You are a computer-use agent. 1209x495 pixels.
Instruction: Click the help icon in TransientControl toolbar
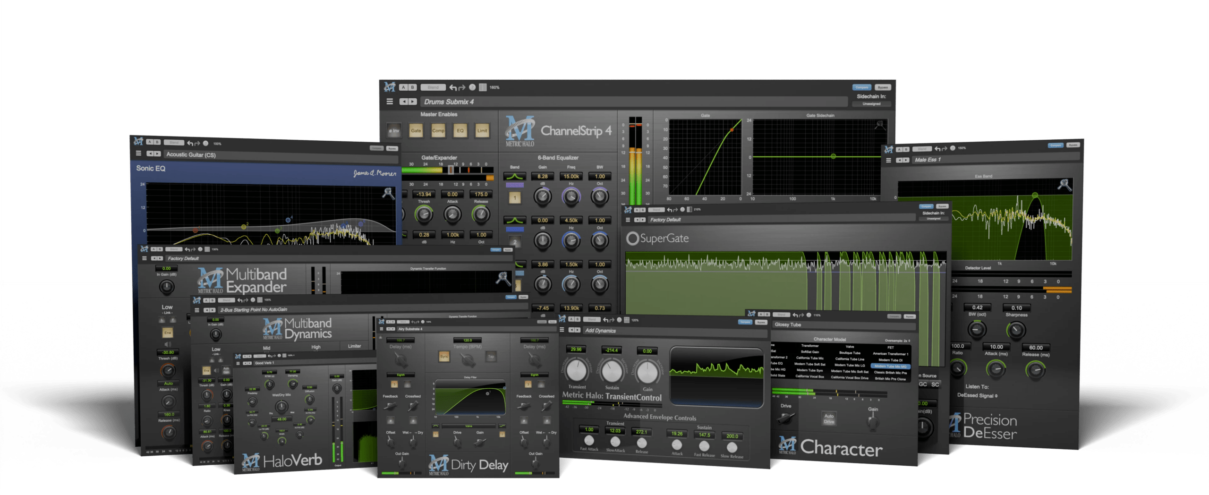tap(619, 320)
